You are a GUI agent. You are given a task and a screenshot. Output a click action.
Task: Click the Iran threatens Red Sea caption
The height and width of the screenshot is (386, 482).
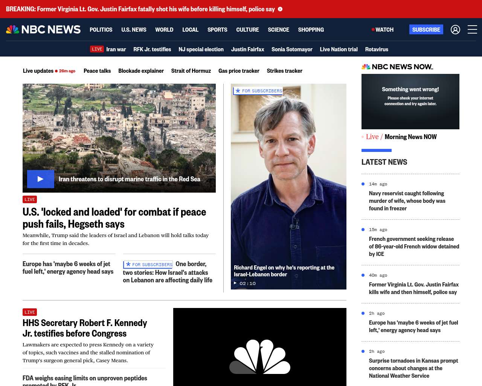point(130,179)
